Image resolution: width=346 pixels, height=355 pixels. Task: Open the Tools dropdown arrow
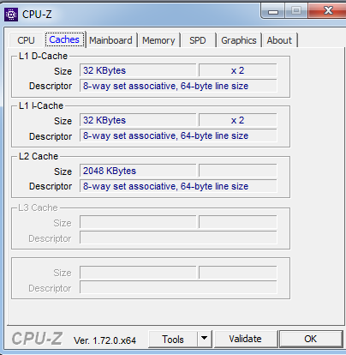pos(204,339)
